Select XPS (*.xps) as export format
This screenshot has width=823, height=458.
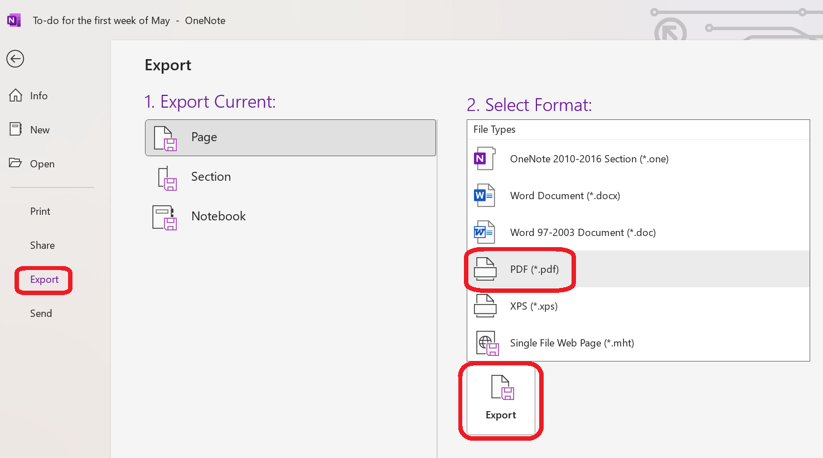(534, 306)
